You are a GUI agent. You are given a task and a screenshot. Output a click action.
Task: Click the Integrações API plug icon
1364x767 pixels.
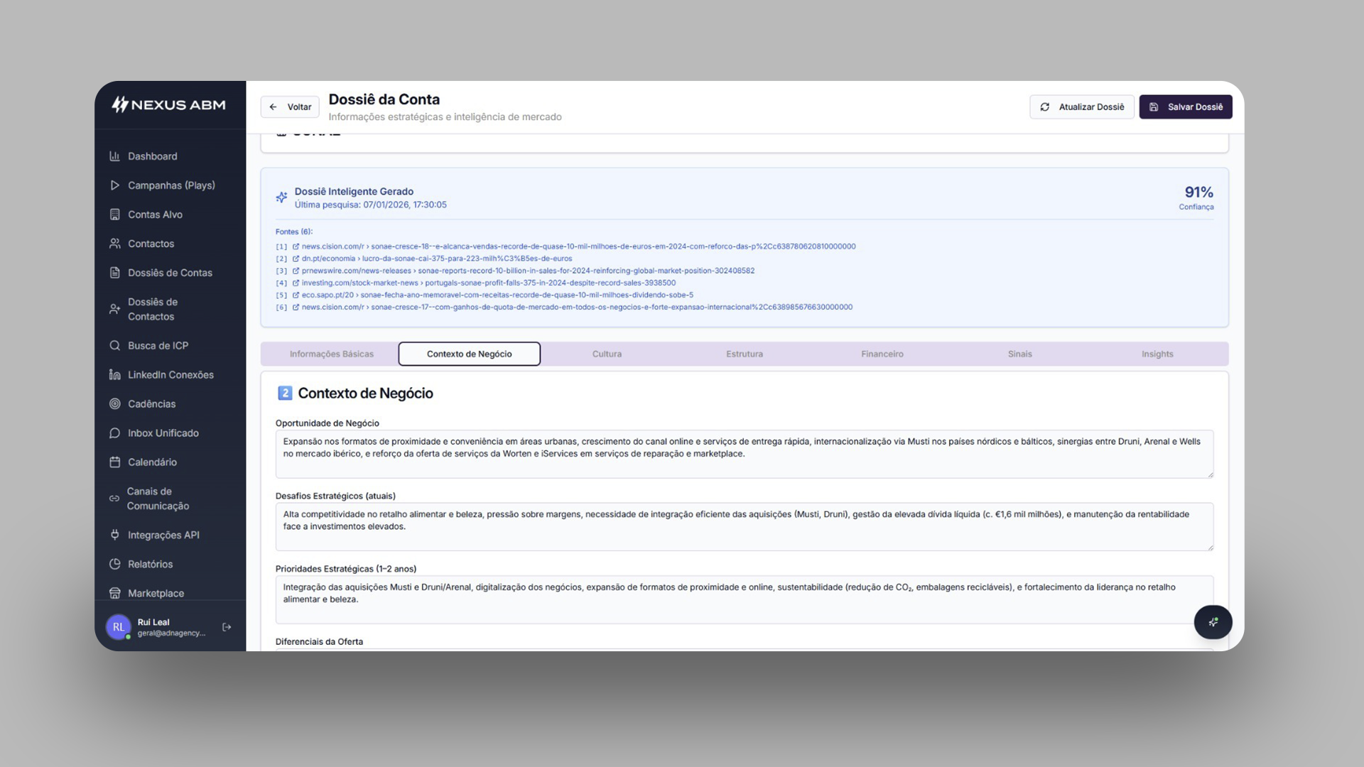(x=114, y=535)
